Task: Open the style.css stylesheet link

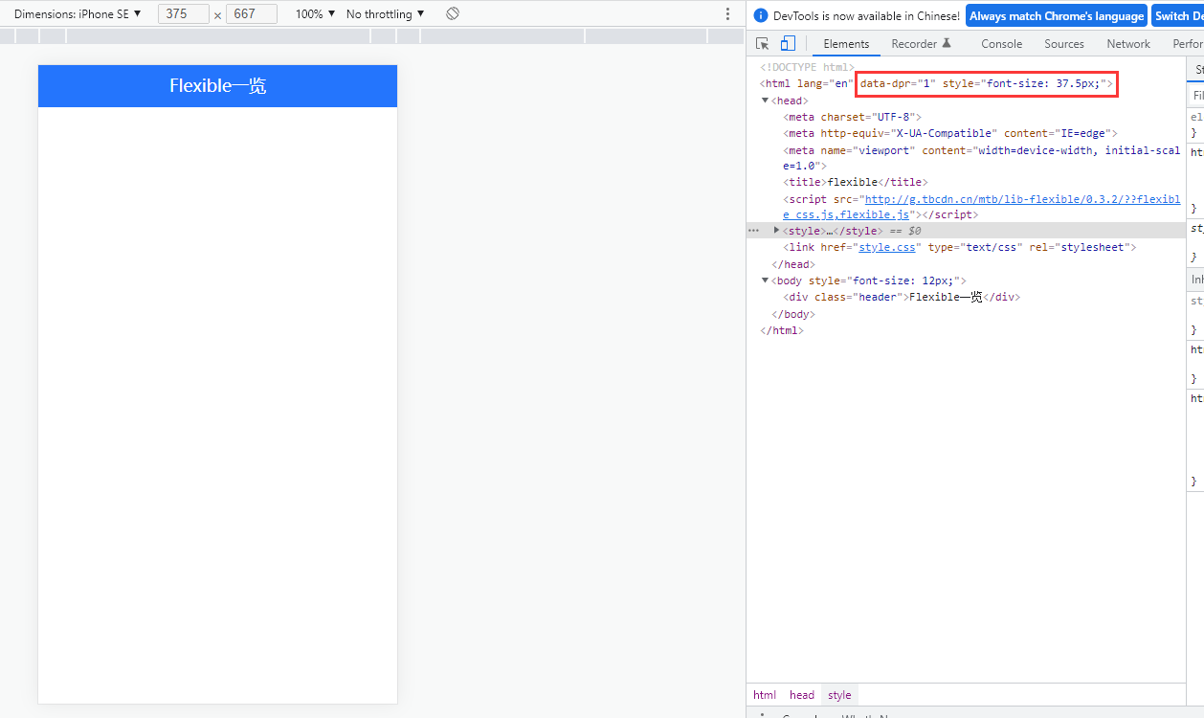Action: (x=887, y=247)
